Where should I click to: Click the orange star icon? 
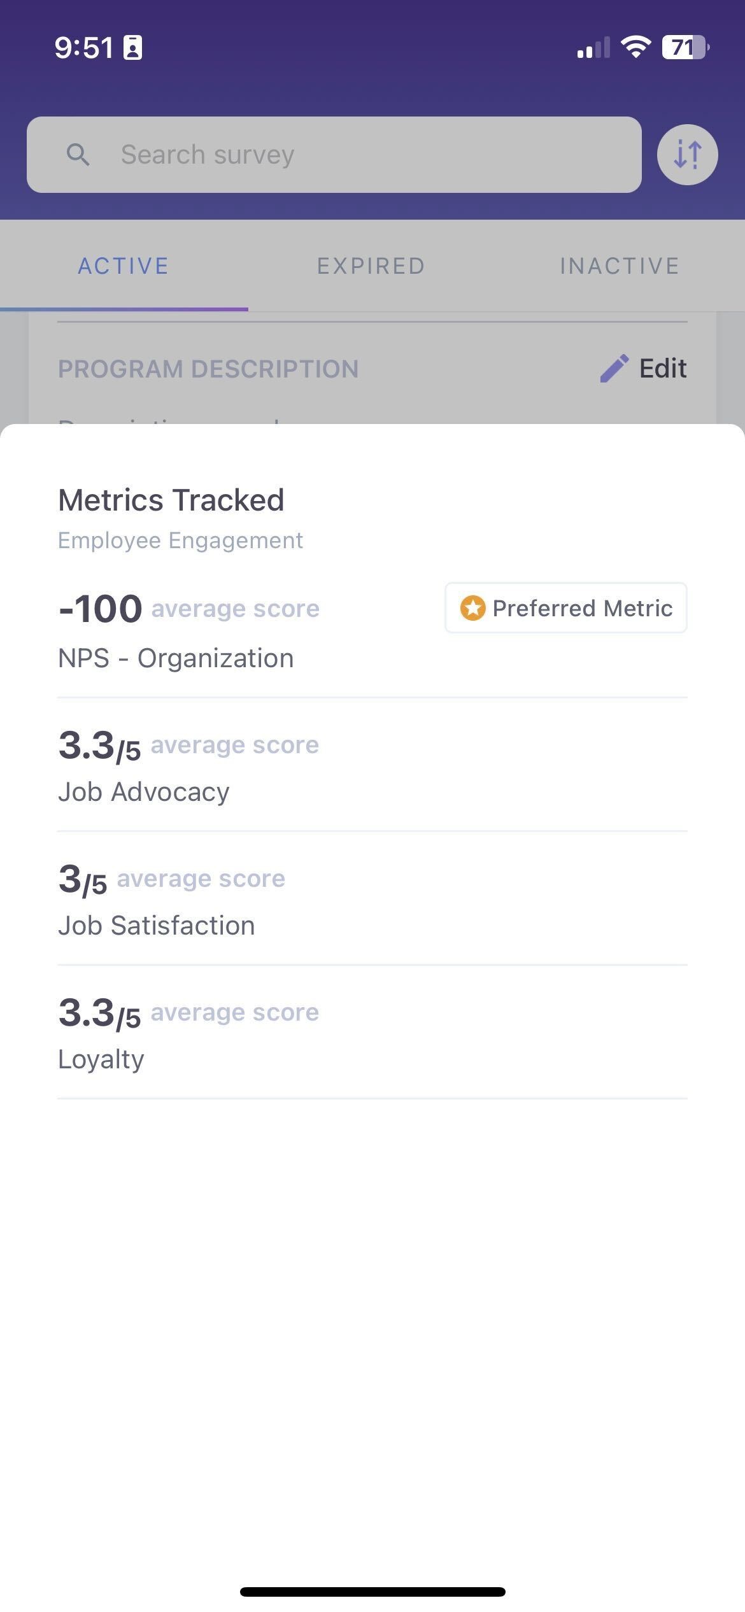(x=472, y=608)
